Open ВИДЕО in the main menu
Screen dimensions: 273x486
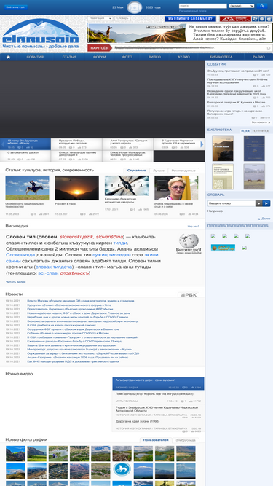click(154, 57)
